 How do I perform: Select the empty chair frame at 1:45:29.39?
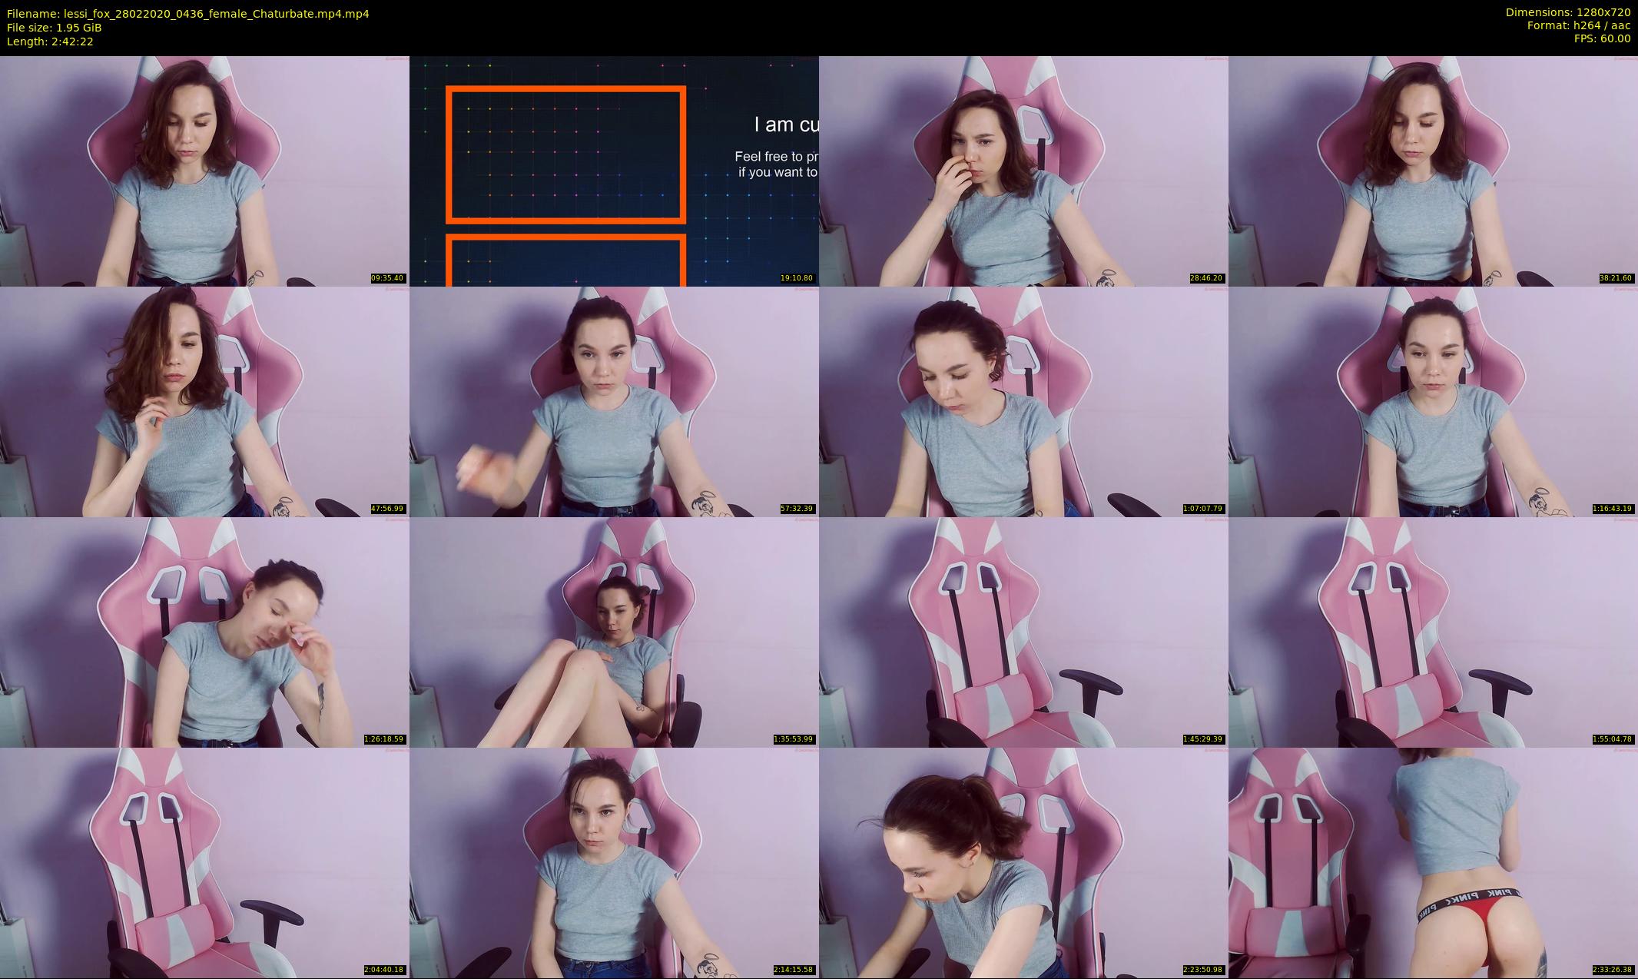[x=1023, y=632]
